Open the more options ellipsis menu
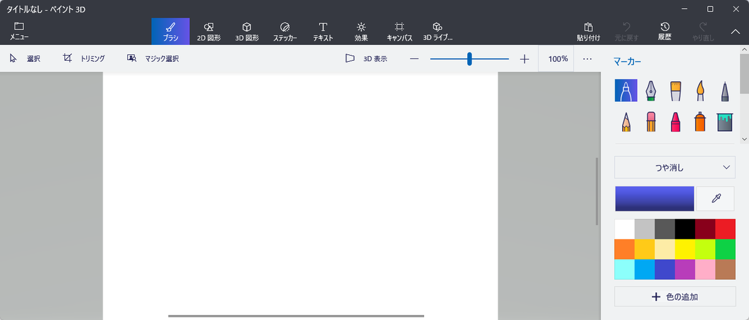749x320 pixels. point(588,59)
